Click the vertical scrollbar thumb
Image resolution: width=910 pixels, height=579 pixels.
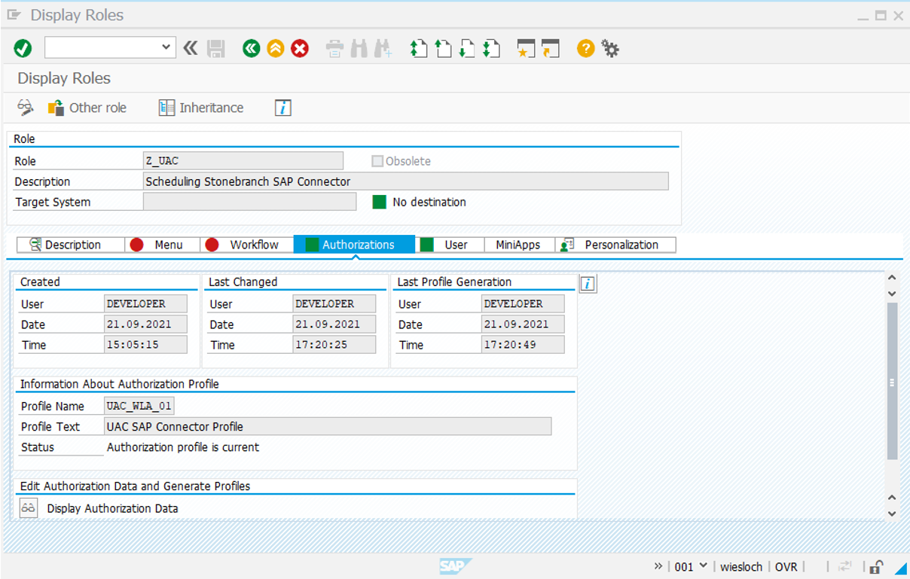[892, 381]
